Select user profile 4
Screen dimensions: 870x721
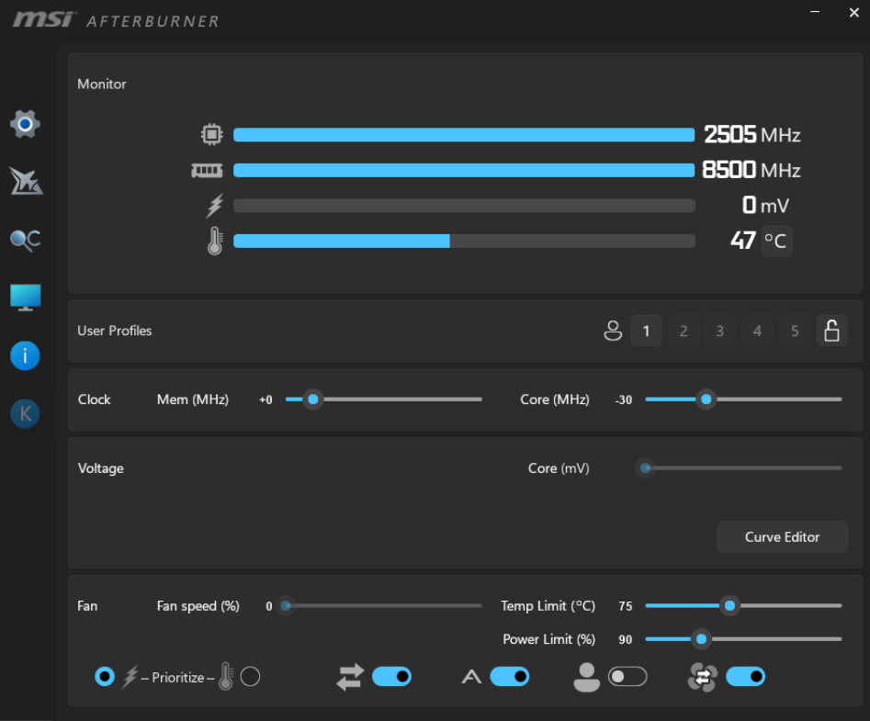coord(757,331)
